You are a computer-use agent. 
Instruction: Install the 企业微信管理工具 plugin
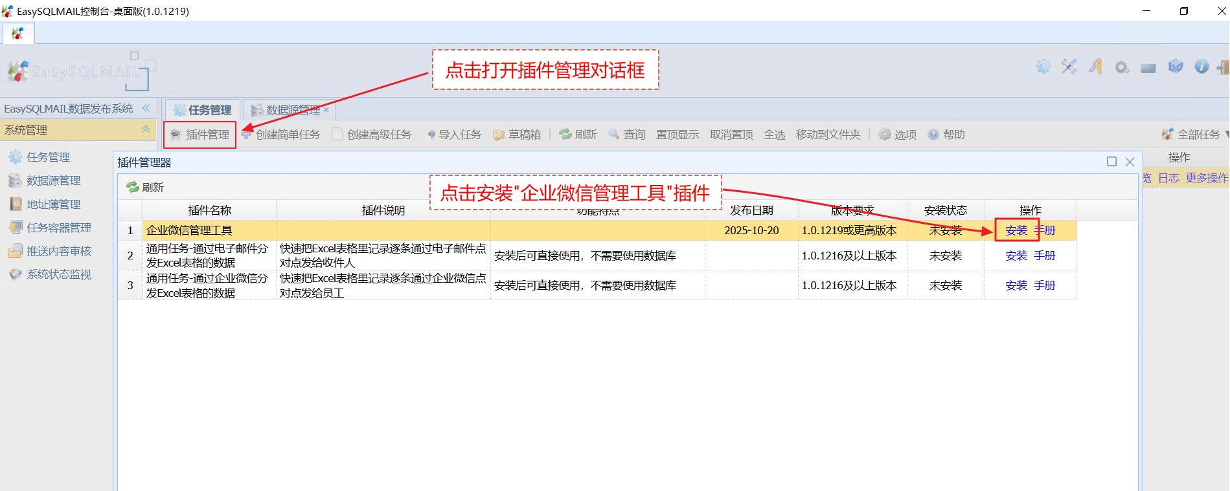coord(1016,230)
